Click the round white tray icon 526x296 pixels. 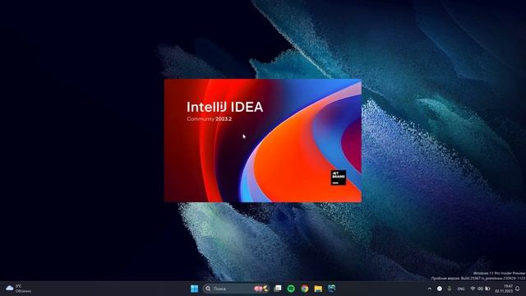pos(440,289)
